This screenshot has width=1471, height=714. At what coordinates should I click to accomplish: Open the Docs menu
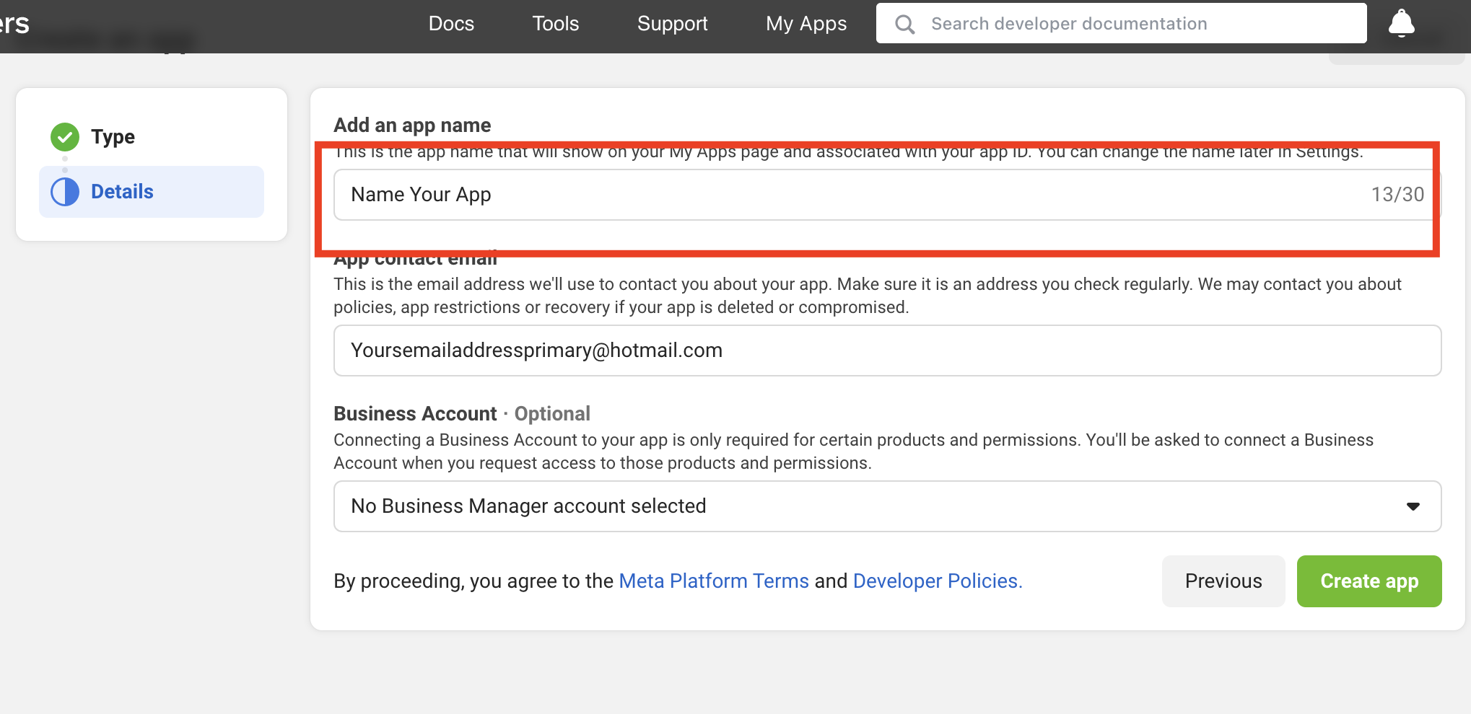tap(451, 24)
